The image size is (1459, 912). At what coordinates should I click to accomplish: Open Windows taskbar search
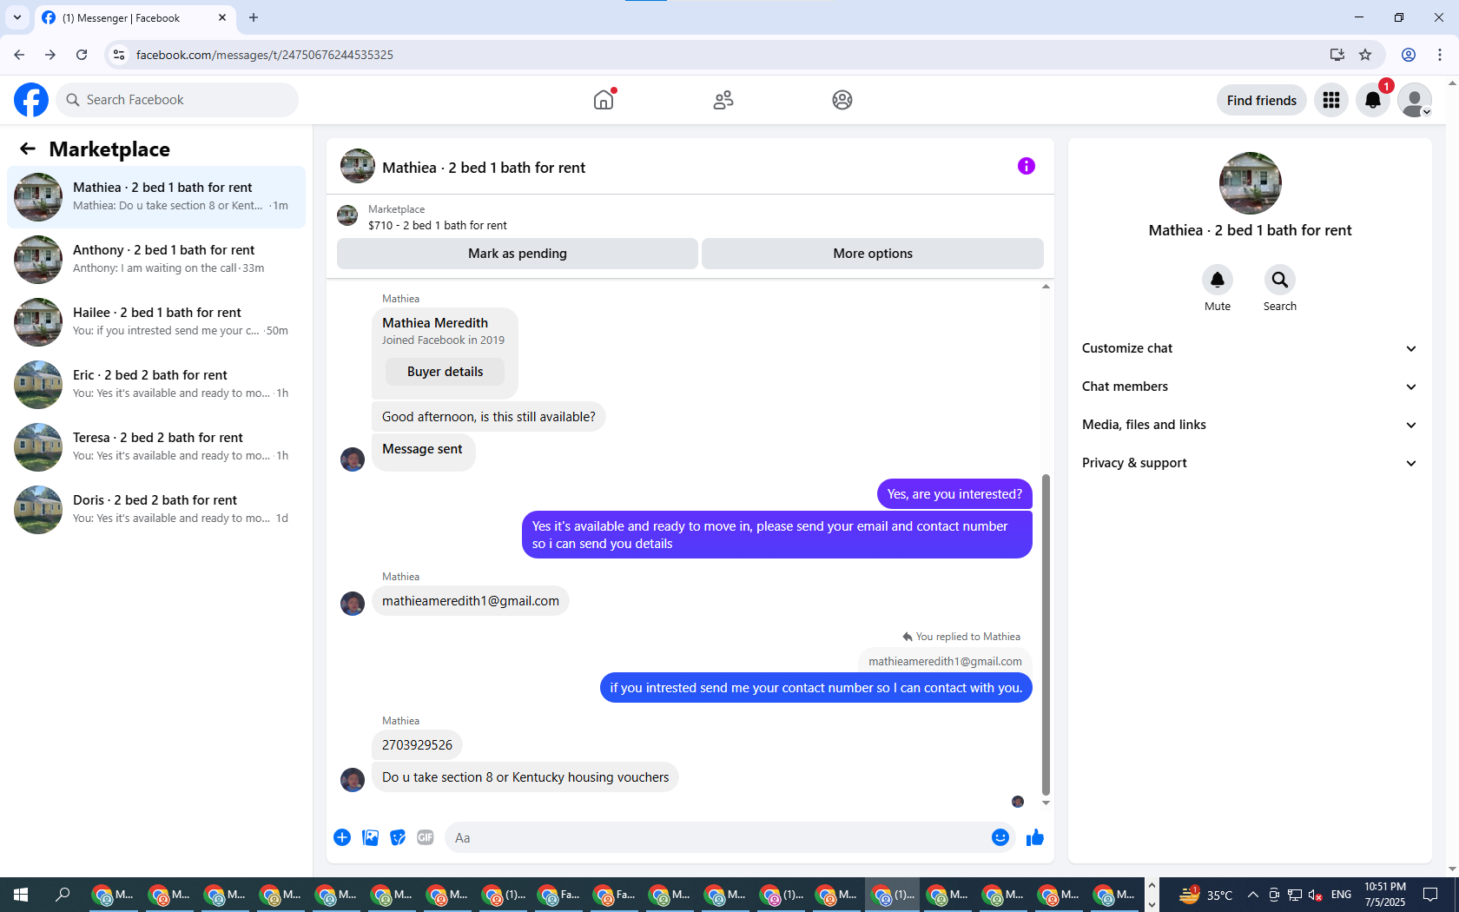(63, 895)
